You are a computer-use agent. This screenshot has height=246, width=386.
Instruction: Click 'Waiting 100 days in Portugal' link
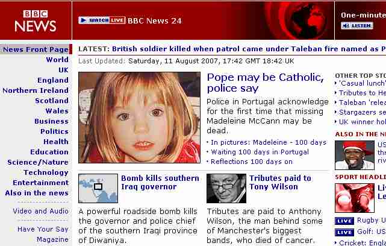(260, 152)
